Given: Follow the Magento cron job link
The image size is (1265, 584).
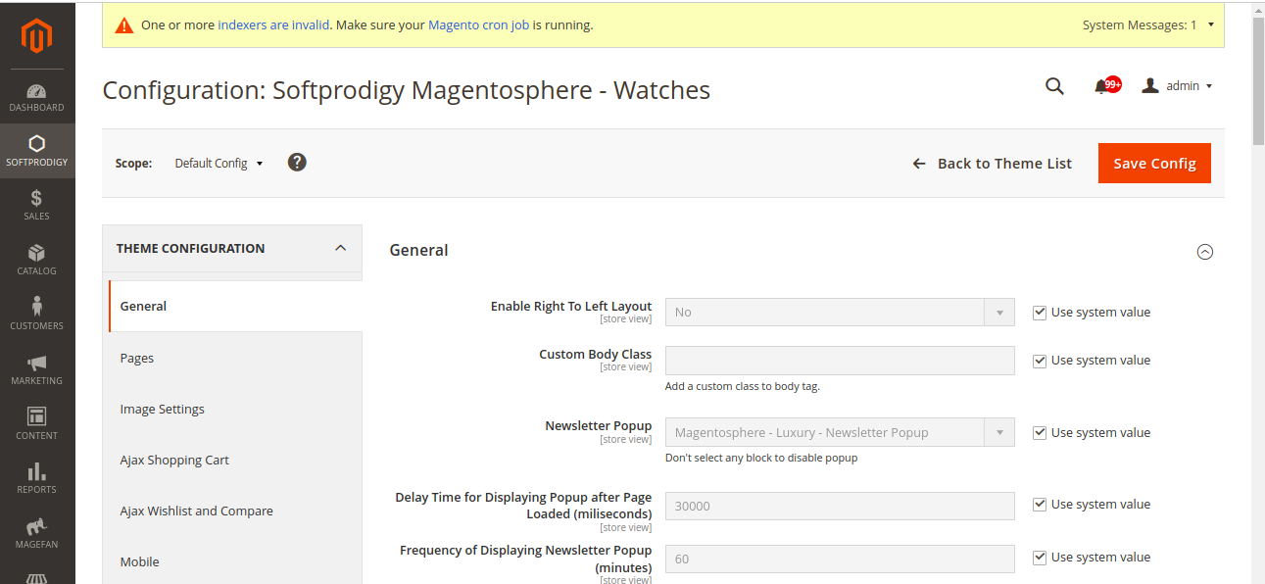Looking at the screenshot, I should click(478, 25).
